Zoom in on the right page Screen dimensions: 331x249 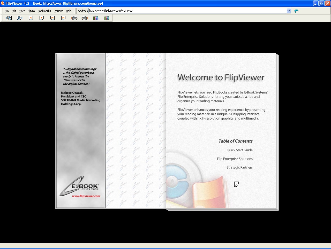20,18
